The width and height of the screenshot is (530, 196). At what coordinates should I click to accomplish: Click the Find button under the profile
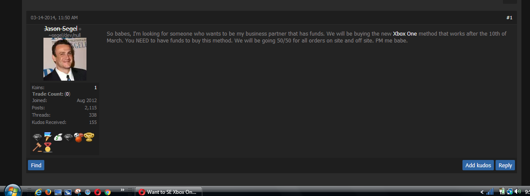36,165
